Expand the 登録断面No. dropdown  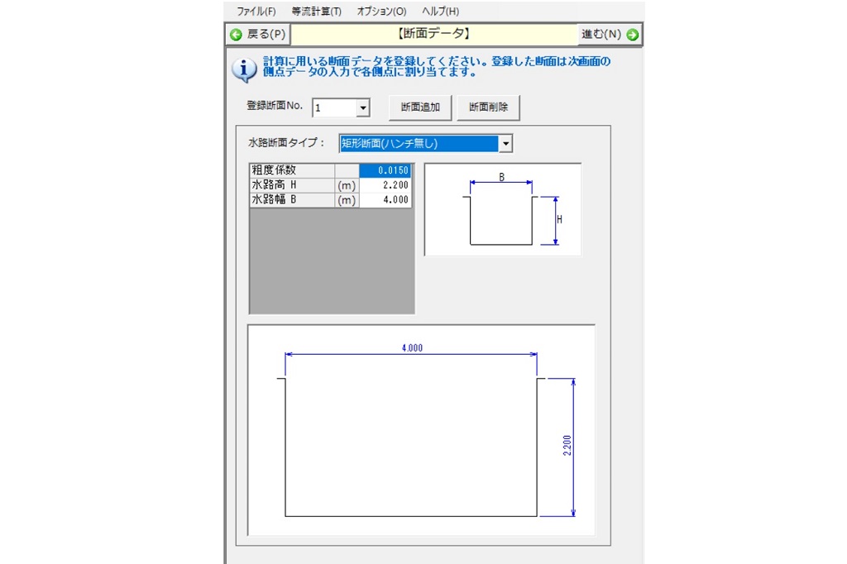tap(363, 108)
